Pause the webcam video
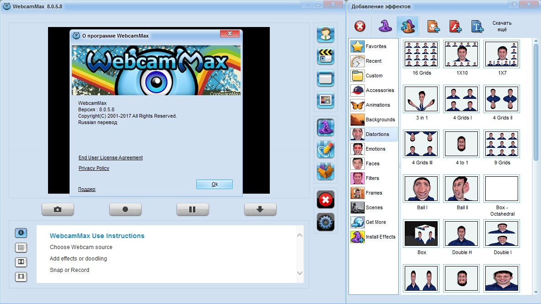541x304 pixels. (193, 209)
